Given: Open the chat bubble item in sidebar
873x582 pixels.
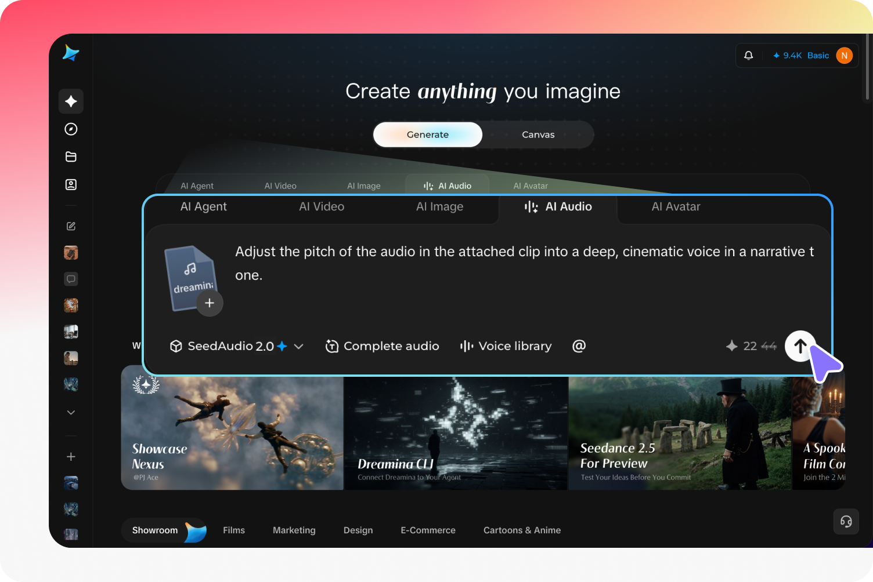Looking at the screenshot, I should coord(71,279).
